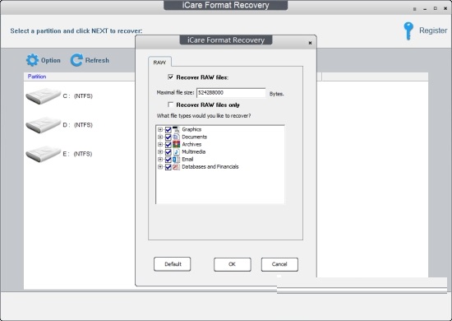Uncheck the Email checkbox
This screenshot has height=321, width=452.
168,160
